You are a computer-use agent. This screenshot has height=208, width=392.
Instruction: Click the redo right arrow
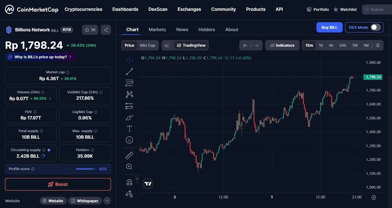[257, 45]
